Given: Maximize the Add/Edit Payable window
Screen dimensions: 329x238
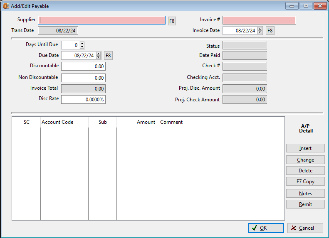Looking at the screenshot, I should pos(306,6).
